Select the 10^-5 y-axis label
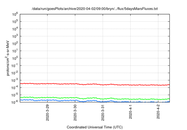 [15, 95]
